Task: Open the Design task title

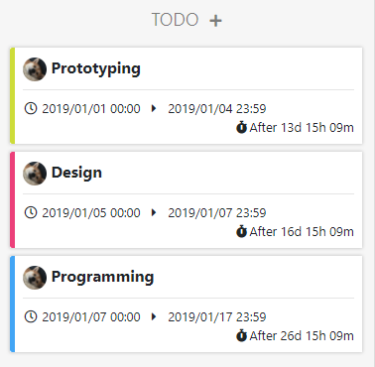Action: [76, 173]
